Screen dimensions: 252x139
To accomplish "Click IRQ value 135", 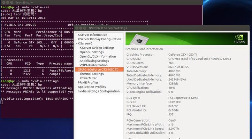I will click(171, 114).
